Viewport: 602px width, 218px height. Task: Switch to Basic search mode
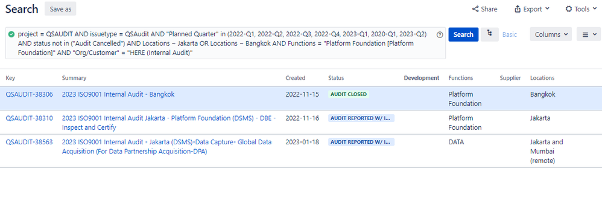point(510,34)
